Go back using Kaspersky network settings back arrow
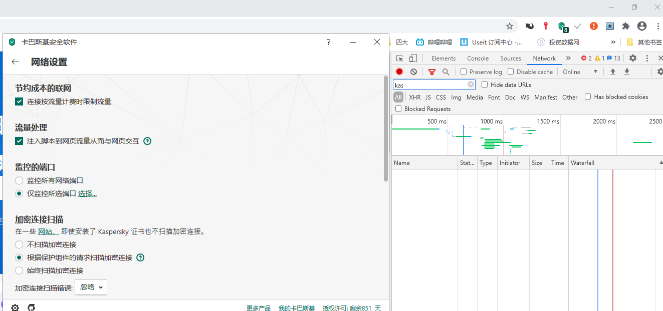Image resolution: width=663 pixels, height=311 pixels. click(x=15, y=62)
